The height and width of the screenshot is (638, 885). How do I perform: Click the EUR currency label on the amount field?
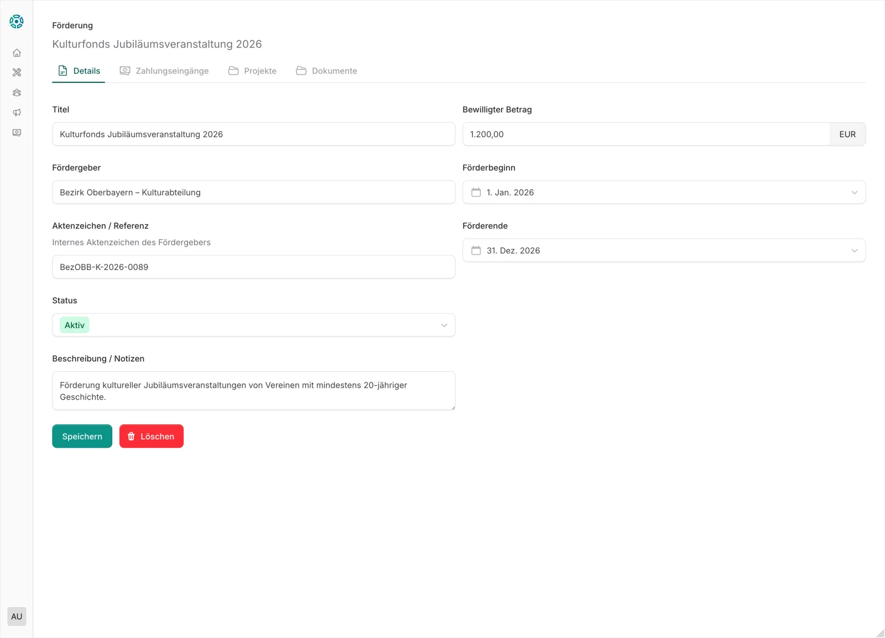pyautogui.click(x=847, y=134)
